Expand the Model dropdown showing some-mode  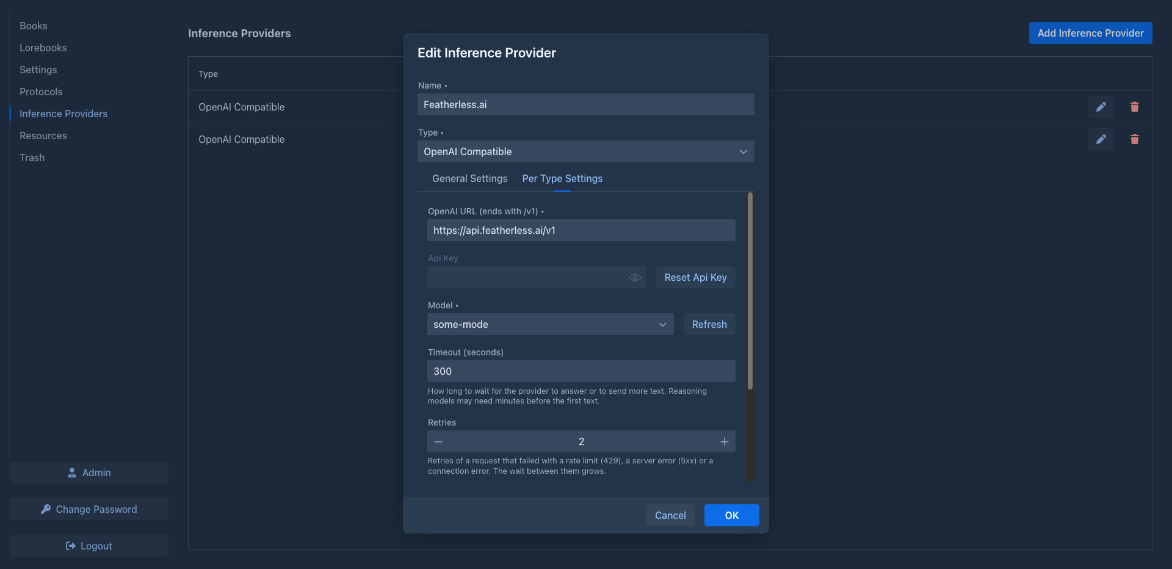pyautogui.click(x=550, y=324)
